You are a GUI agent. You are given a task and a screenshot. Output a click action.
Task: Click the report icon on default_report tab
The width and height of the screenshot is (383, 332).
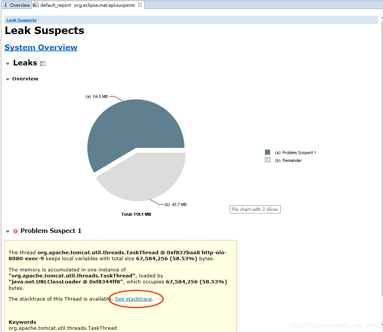(35, 5)
